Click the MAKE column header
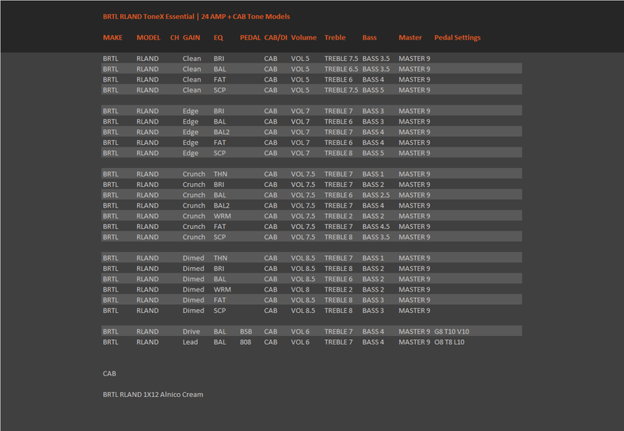The width and height of the screenshot is (624, 431). (x=113, y=37)
